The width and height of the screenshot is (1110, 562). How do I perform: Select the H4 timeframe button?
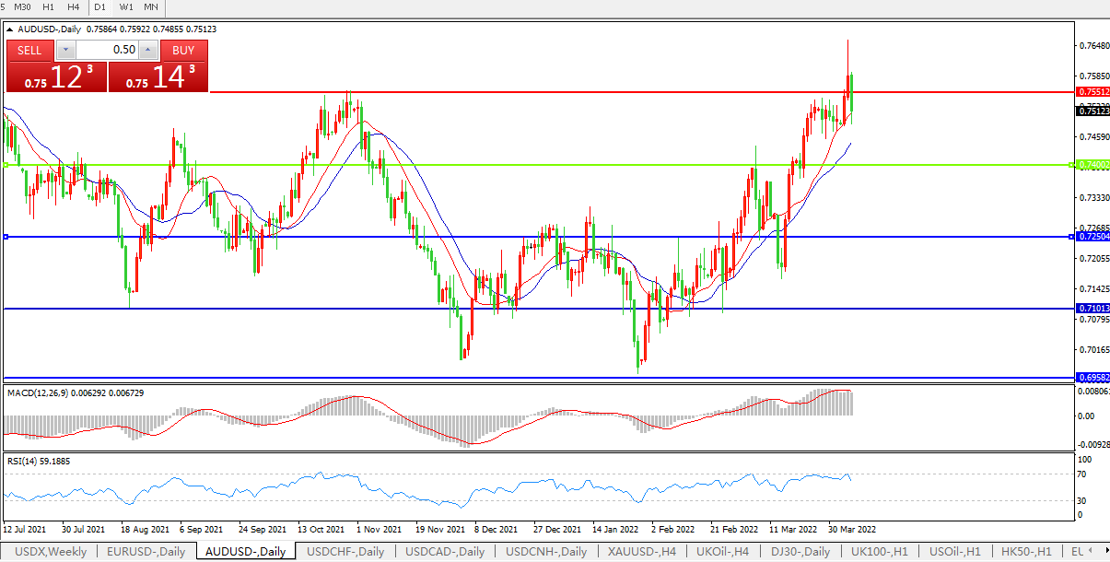(x=74, y=7)
